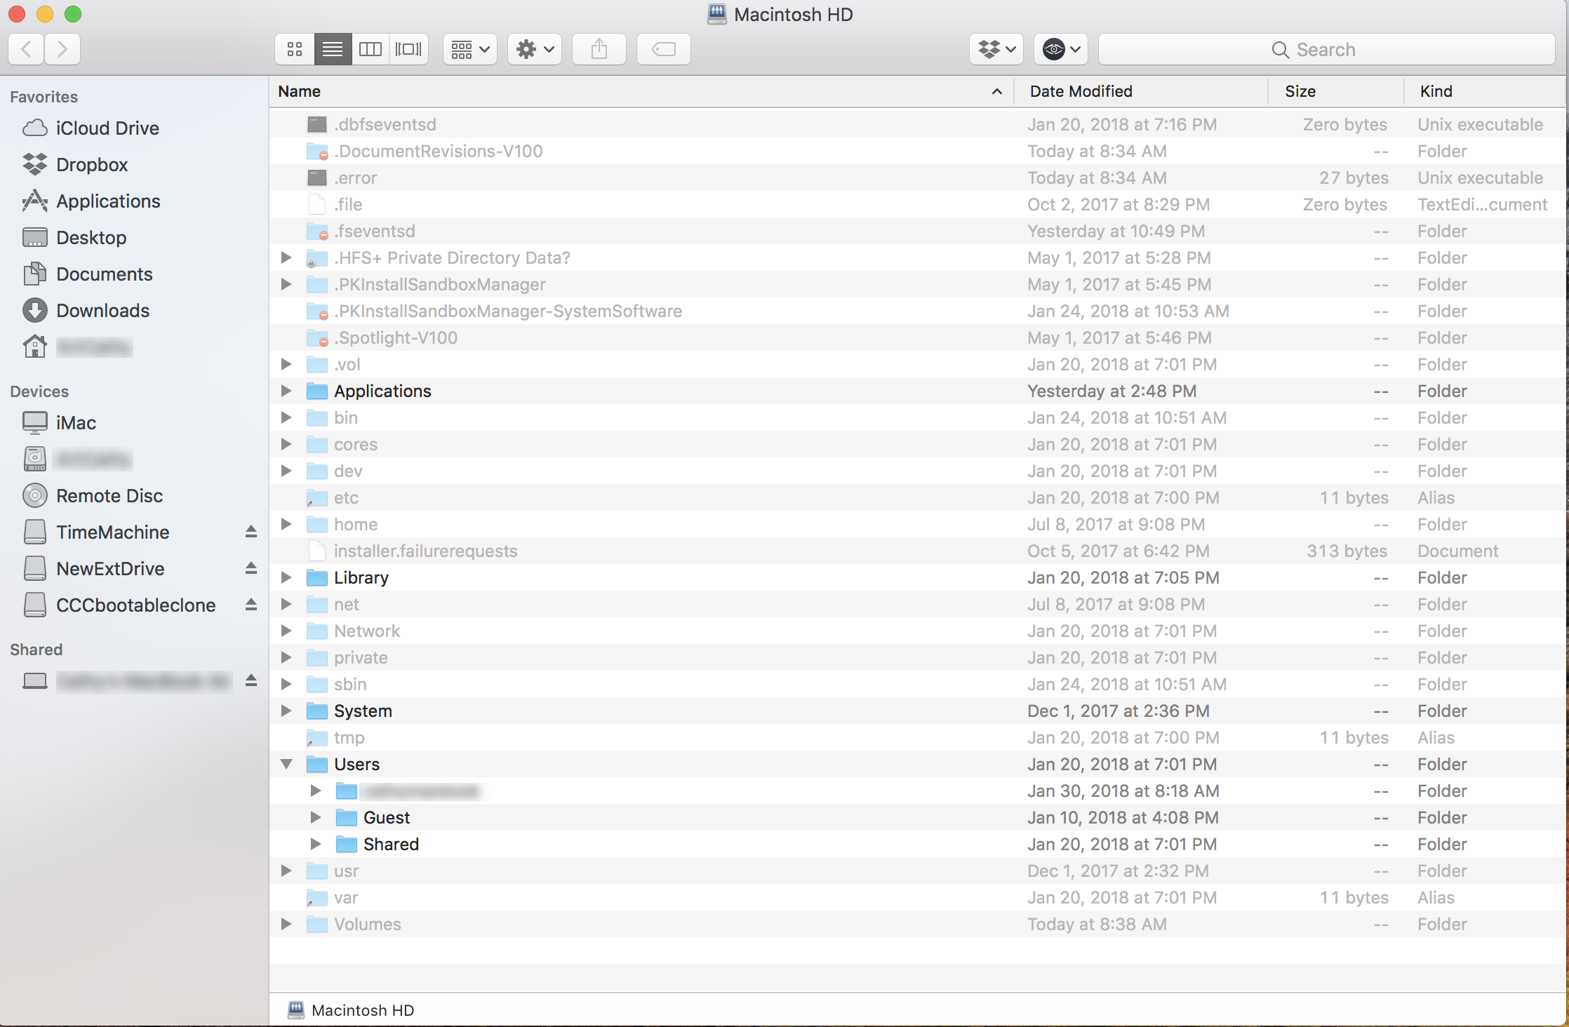Screen dimensions: 1569x1027
Task: Switch to column view mode
Action: (x=370, y=49)
